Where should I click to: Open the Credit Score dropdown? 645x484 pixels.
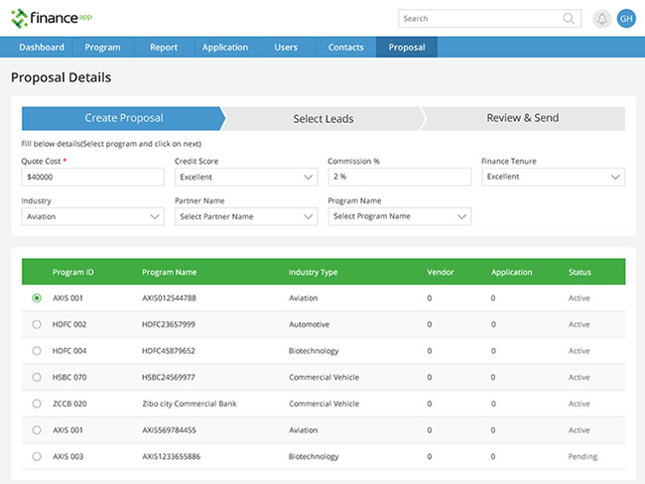pyautogui.click(x=246, y=177)
